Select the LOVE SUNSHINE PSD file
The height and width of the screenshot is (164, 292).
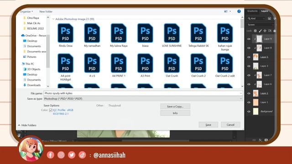tap(172, 36)
